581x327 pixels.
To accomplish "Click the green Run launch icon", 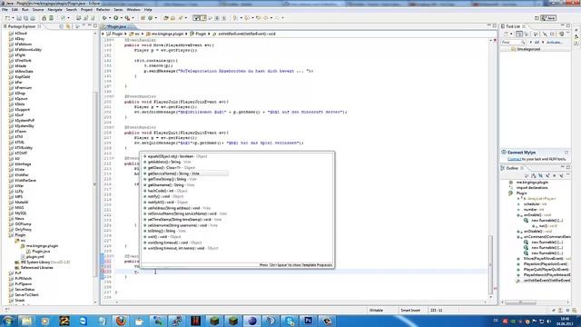I will (x=116, y=18).
